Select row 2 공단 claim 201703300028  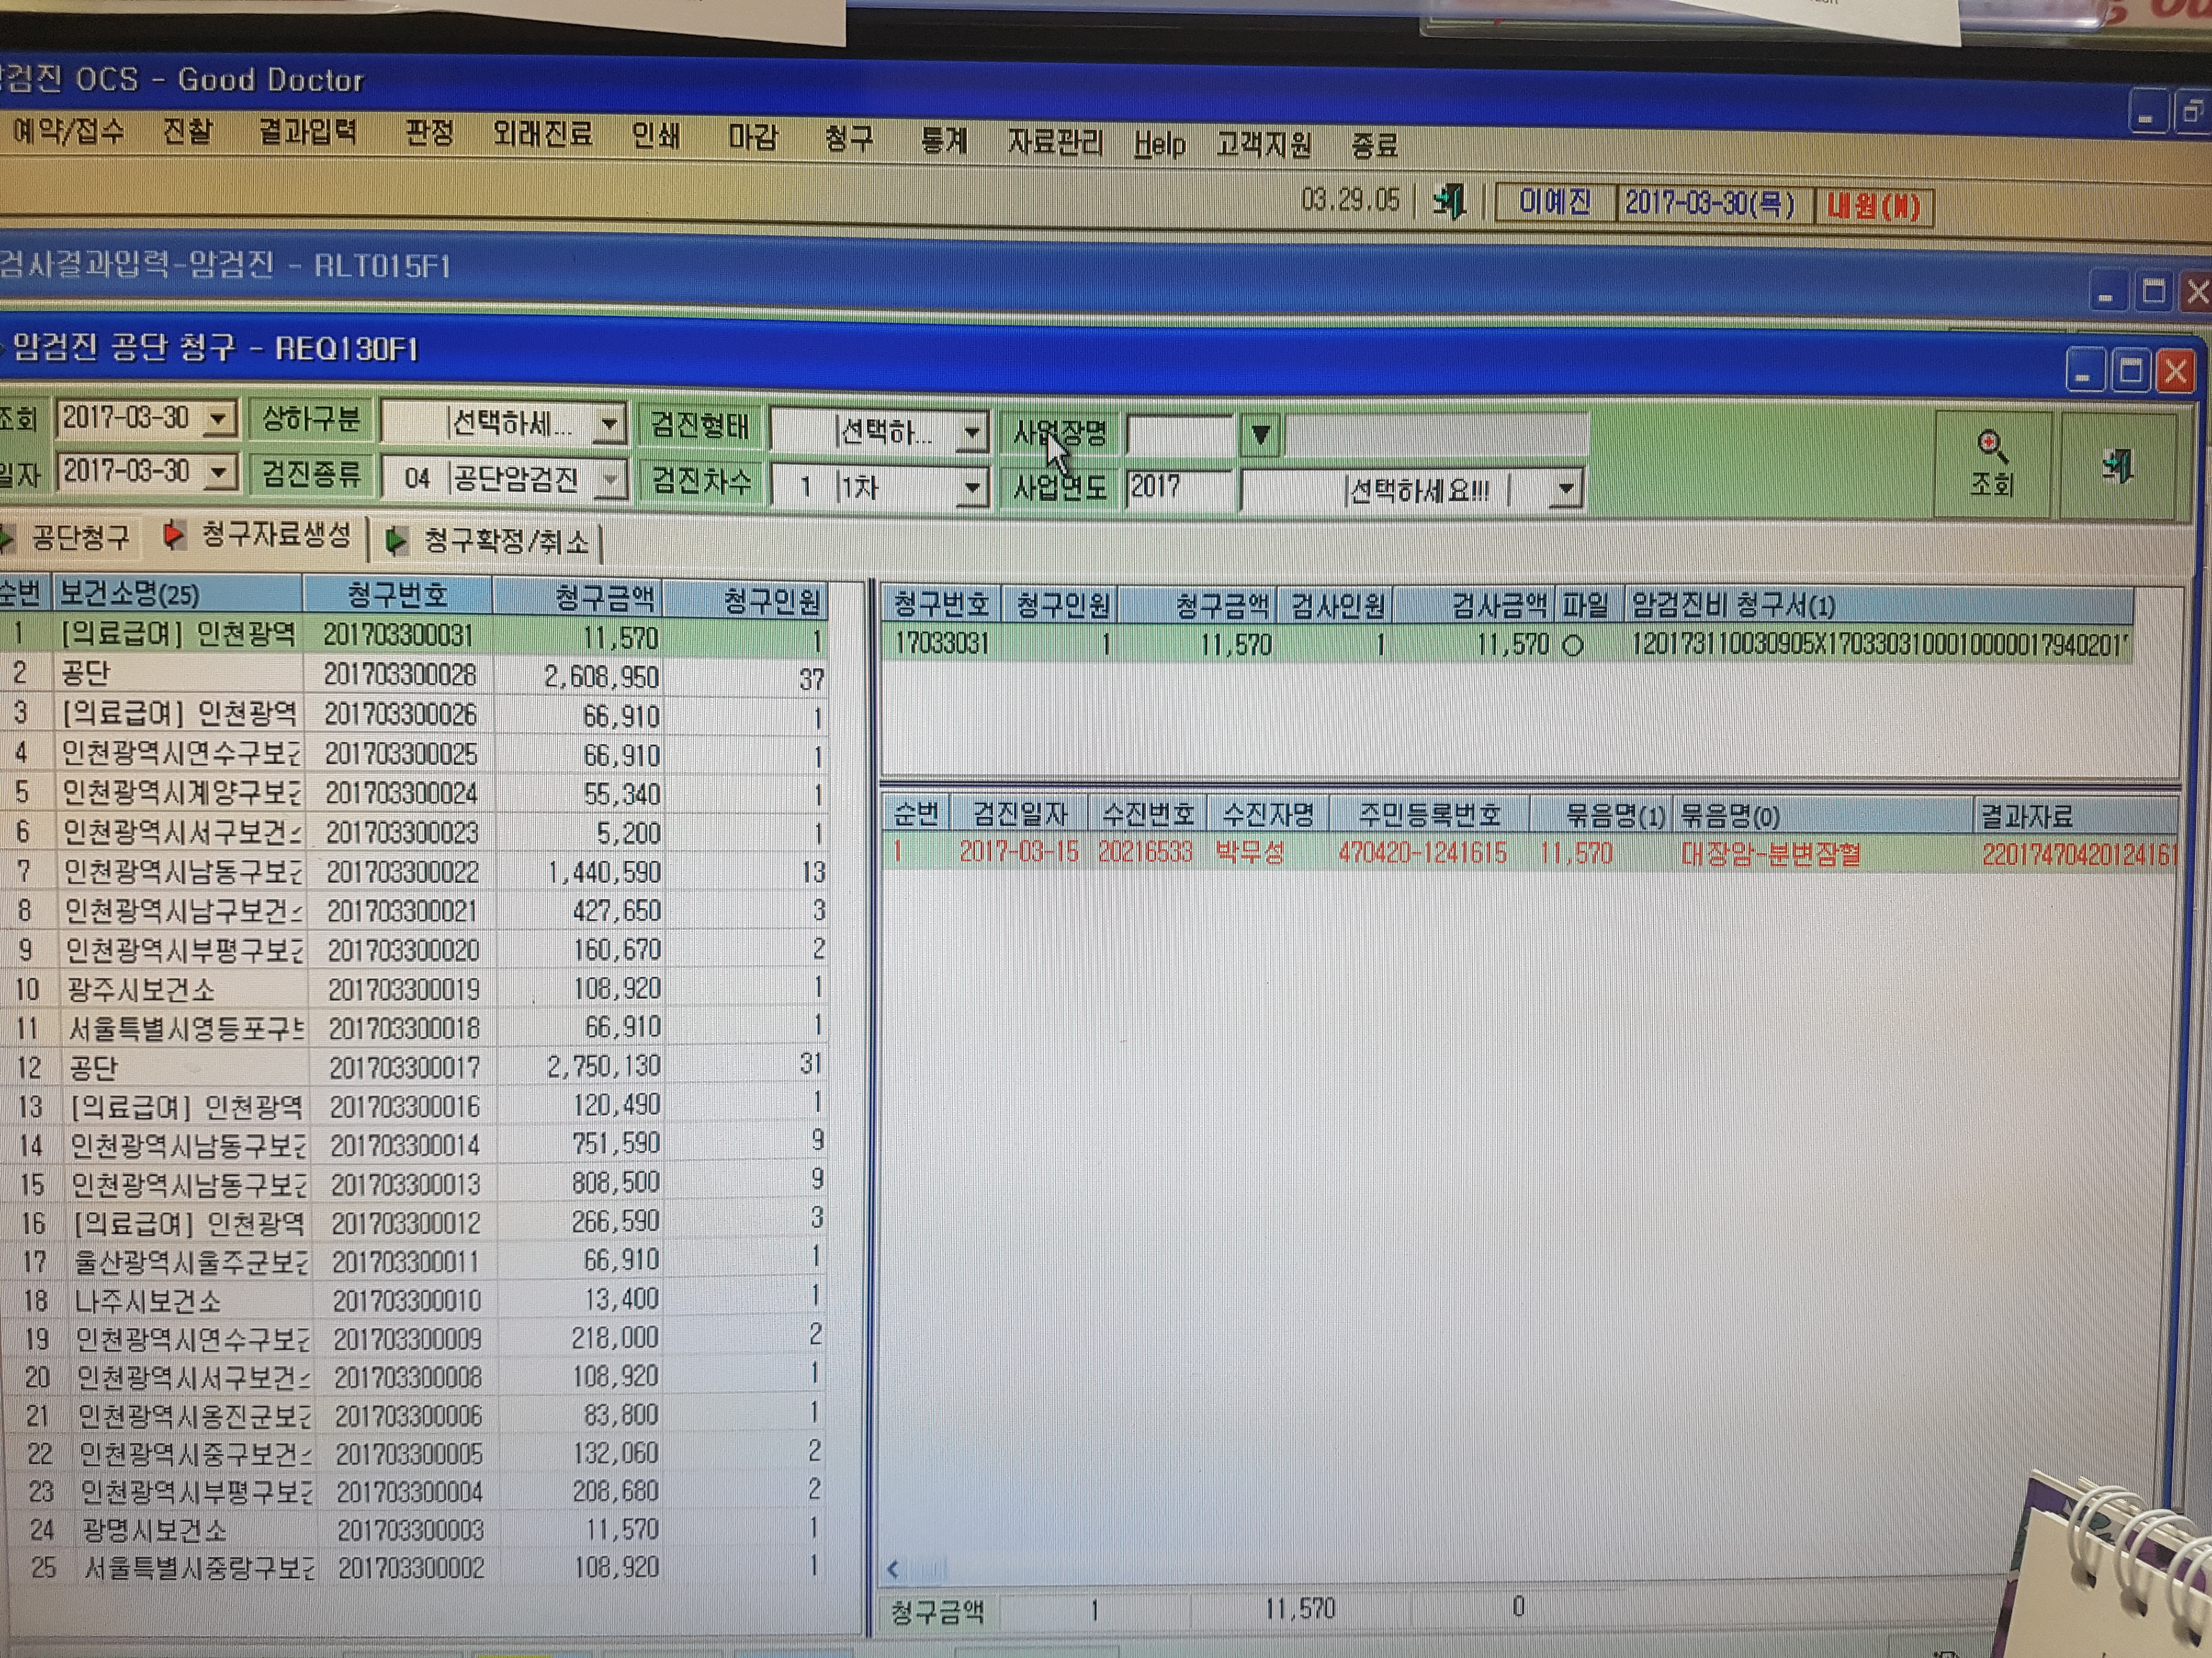(x=414, y=677)
